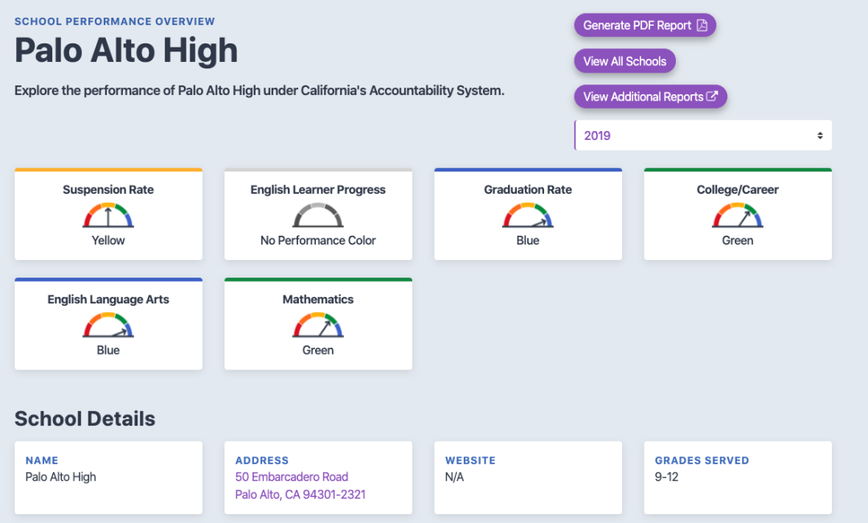Click the Palo Alto High page heading
868x523 pixels.
coord(126,51)
